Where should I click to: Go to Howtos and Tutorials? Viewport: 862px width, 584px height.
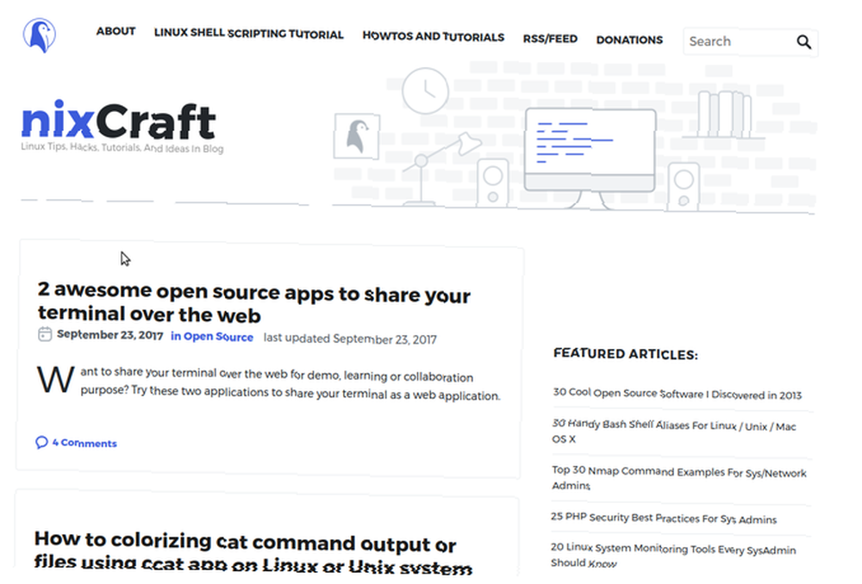[x=434, y=37]
